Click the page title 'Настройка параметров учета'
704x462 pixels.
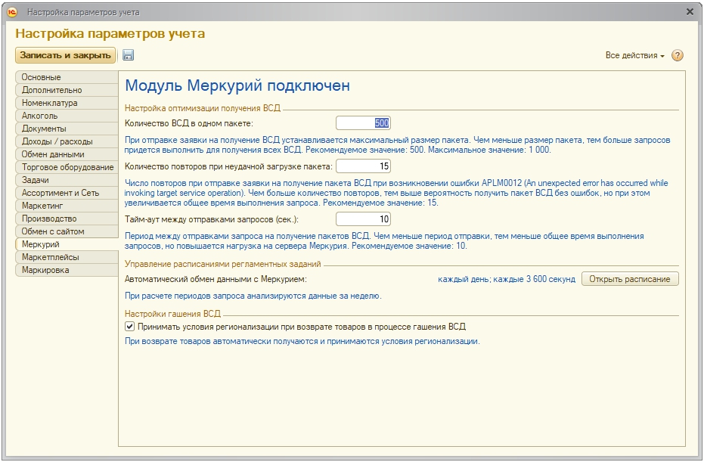pos(110,33)
